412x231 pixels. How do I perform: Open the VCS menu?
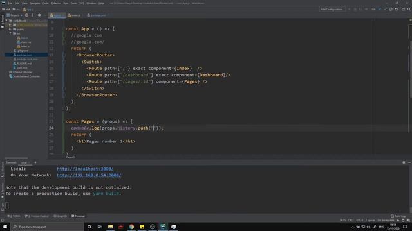point(82,3)
